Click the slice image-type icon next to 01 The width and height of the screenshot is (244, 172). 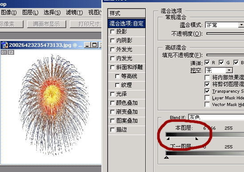(x=11, y=53)
